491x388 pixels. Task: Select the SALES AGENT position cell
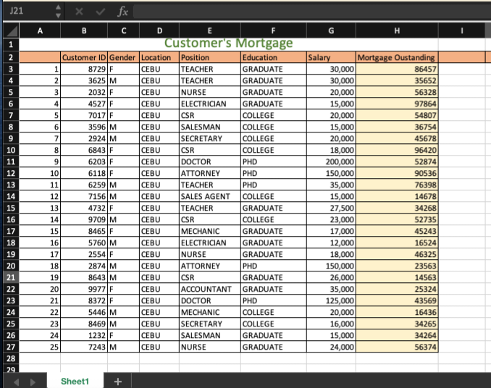coord(210,196)
